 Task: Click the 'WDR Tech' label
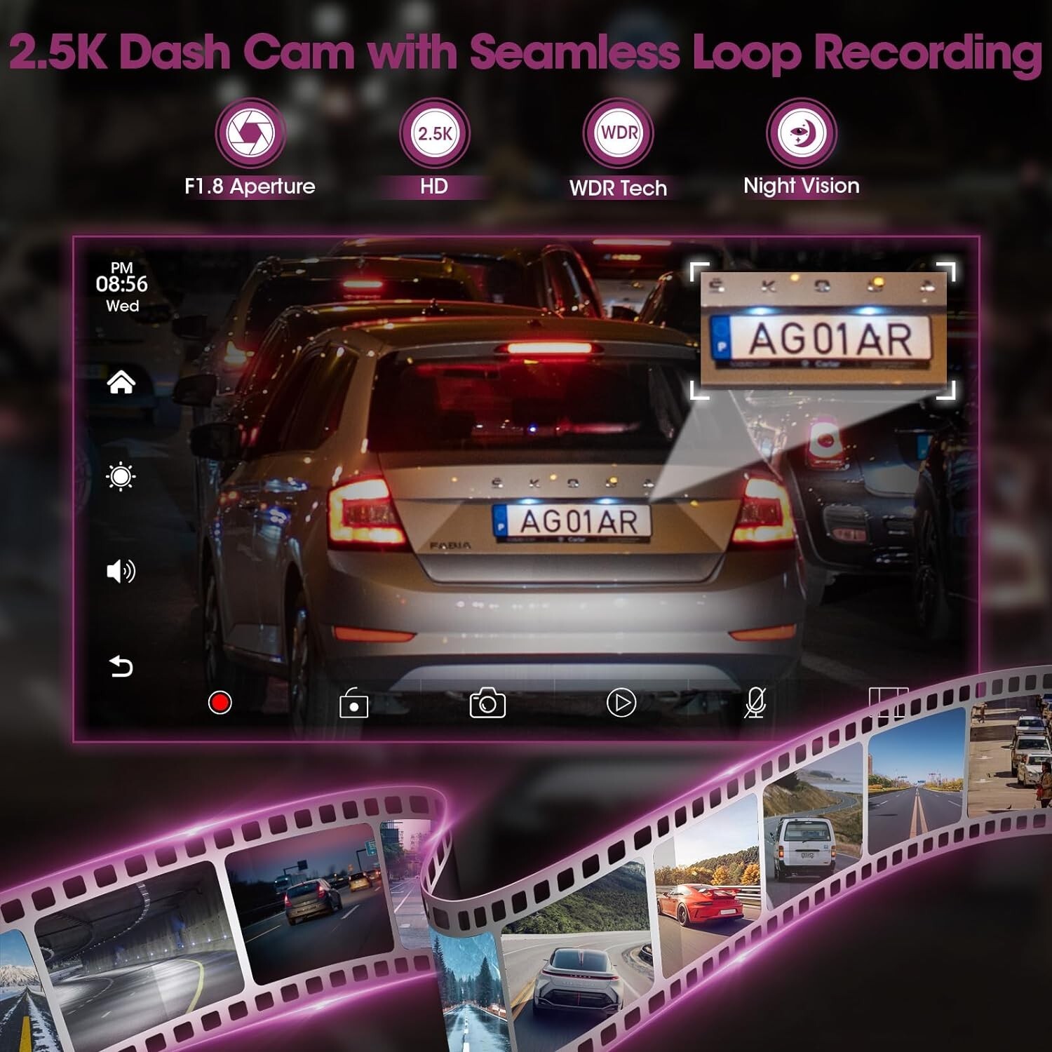point(618,188)
